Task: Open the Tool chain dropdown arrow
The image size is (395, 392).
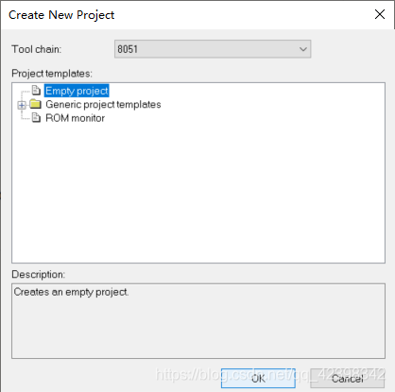Action: coord(303,49)
